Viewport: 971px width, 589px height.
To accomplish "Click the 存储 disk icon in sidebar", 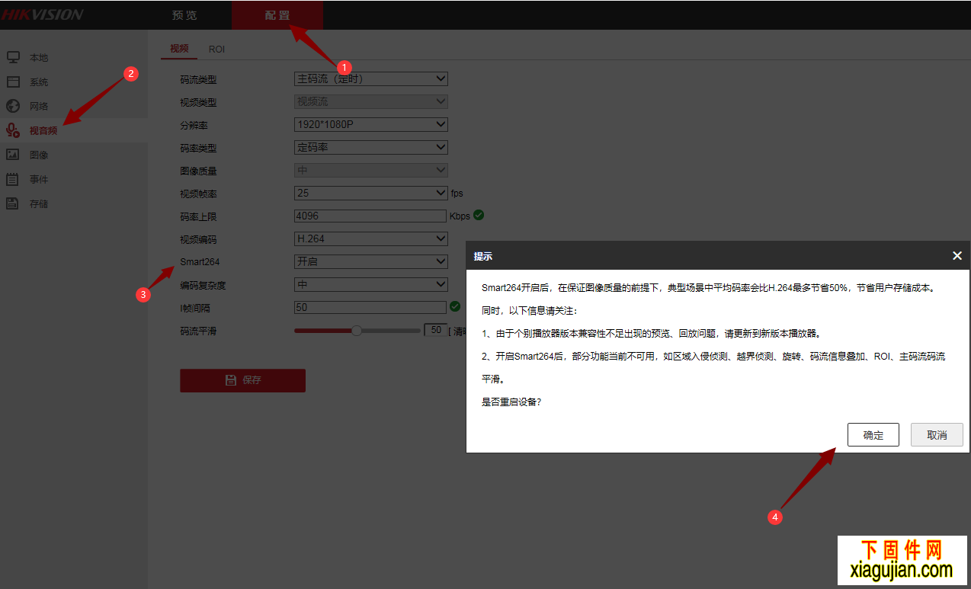I will [x=13, y=203].
